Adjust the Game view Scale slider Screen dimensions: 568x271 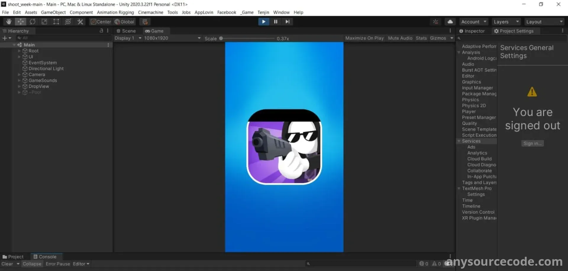point(221,39)
